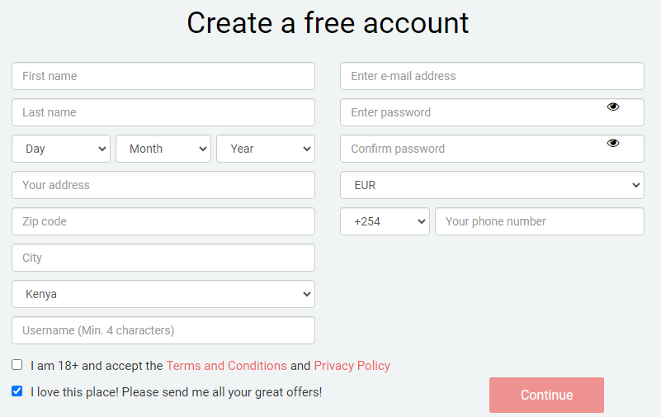Image resolution: width=661 pixels, height=417 pixels.
Task: Uncheck the great offers subscription checkbox
Action: tap(17, 391)
